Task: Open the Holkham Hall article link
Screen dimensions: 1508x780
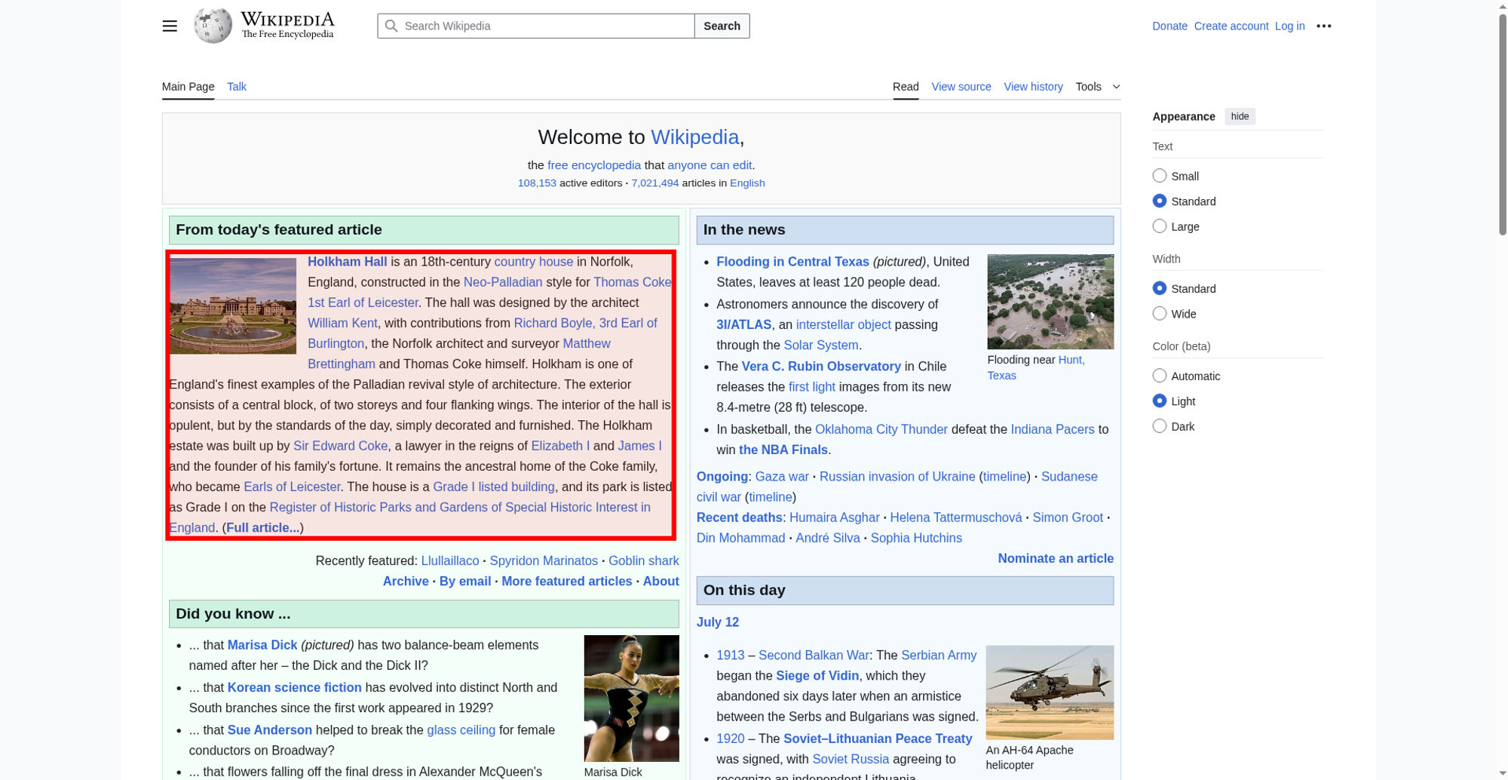Action: coord(347,262)
